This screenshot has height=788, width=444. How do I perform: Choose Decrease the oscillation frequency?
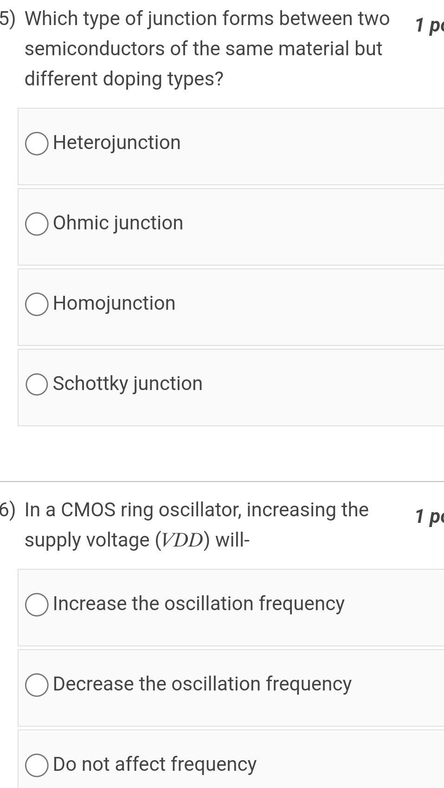[x=202, y=684]
